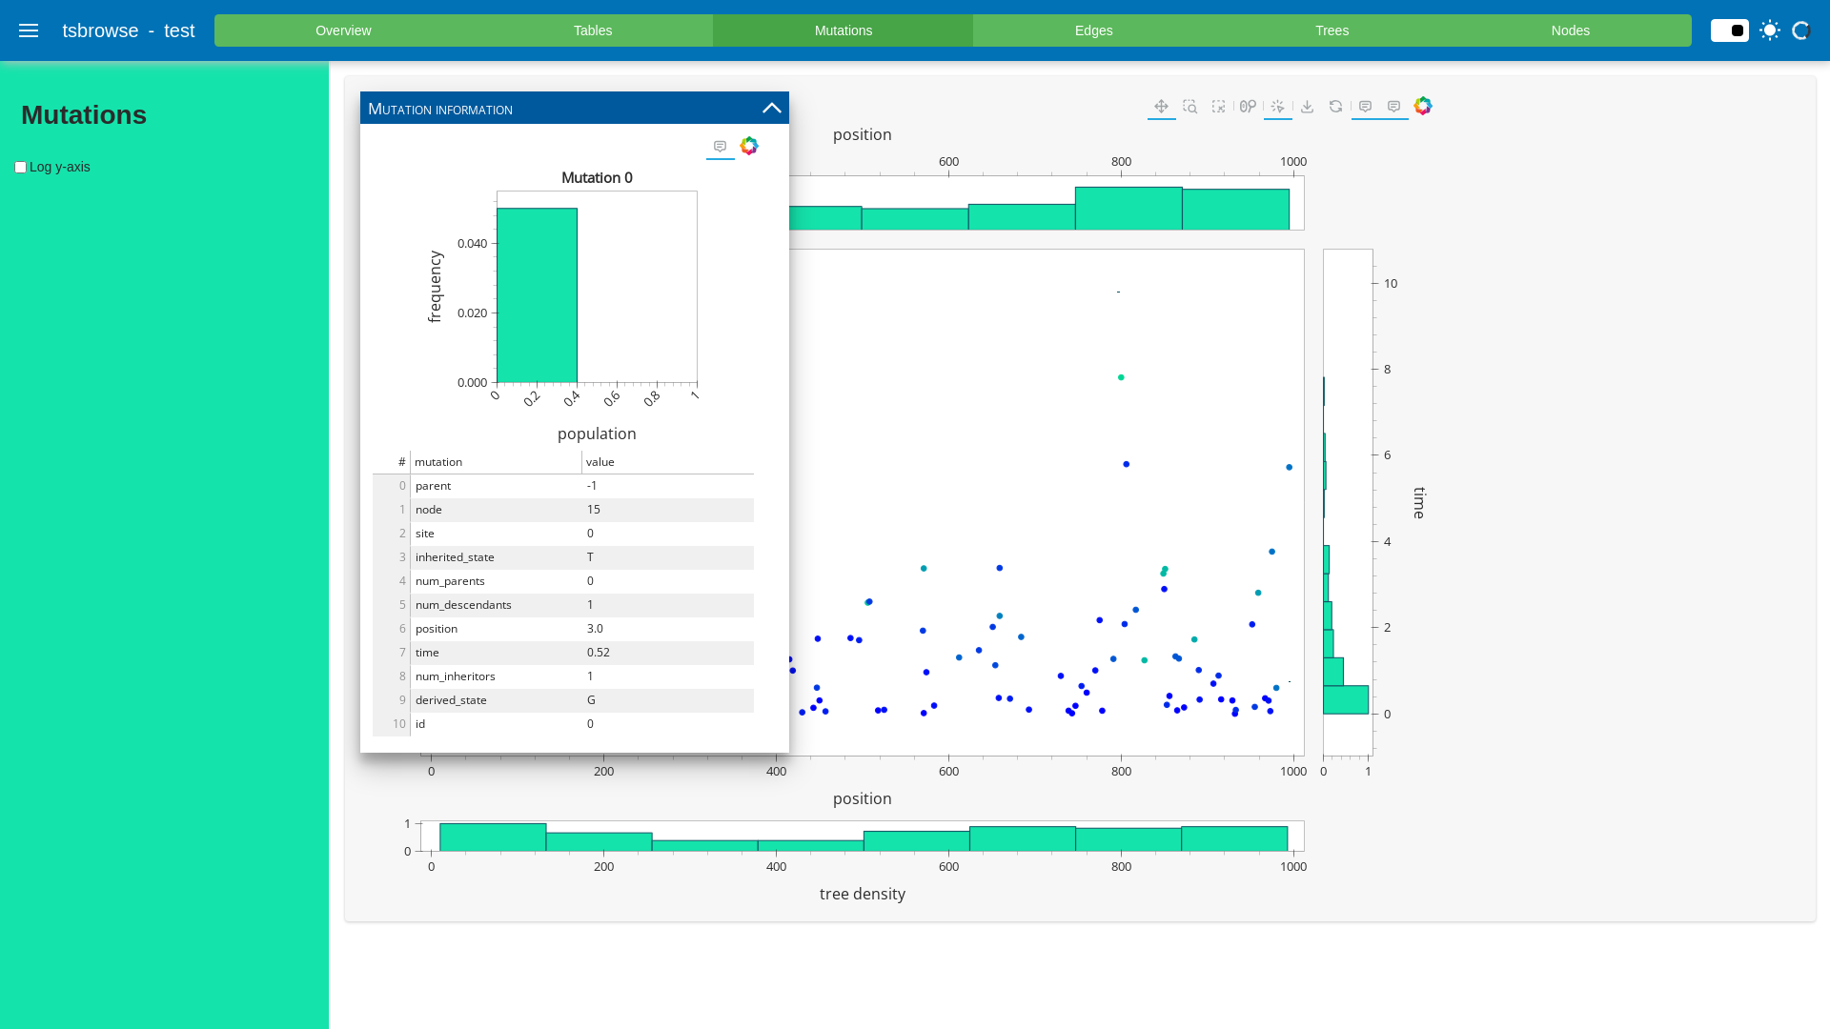The image size is (1830, 1029).
Task: Toggle hover tool in Mutation 0 plot
Action: [x=721, y=147]
